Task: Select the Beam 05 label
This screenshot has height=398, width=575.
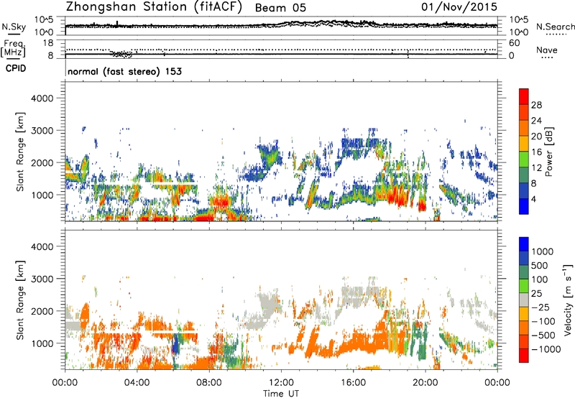Action: point(280,8)
